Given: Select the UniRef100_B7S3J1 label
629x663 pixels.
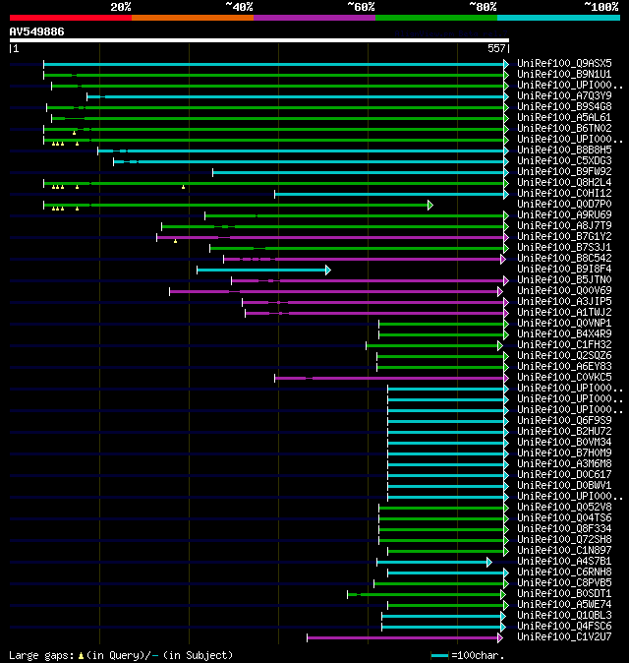Looking at the screenshot, I should [x=564, y=247].
